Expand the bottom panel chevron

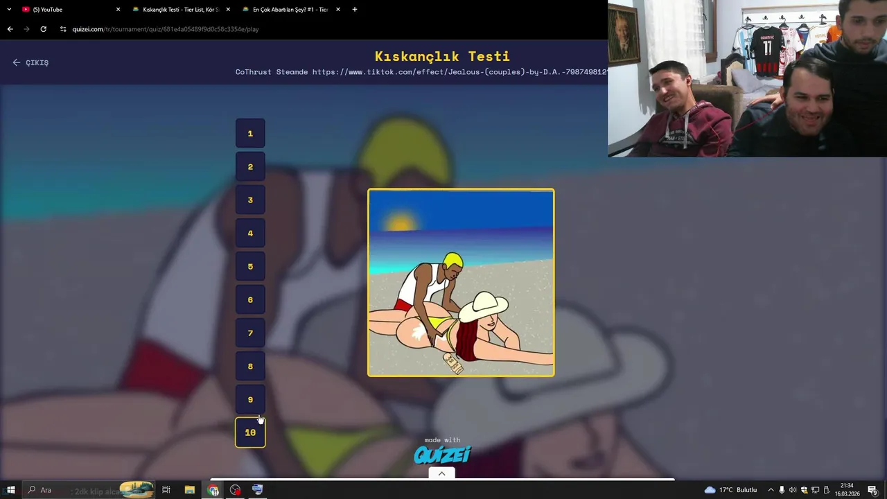tap(441, 473)
